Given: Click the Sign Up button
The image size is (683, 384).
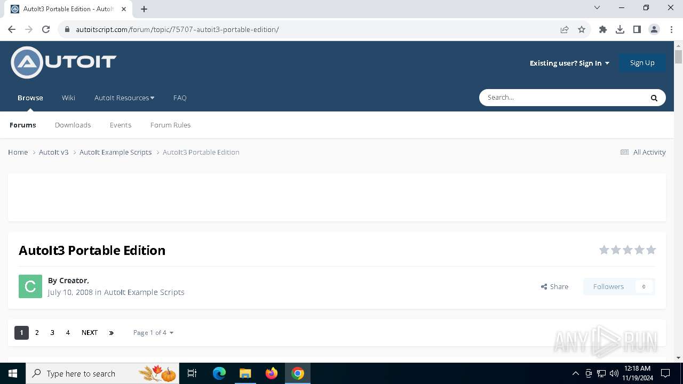Looking at the screenshot, I should [x=642, y=63].
